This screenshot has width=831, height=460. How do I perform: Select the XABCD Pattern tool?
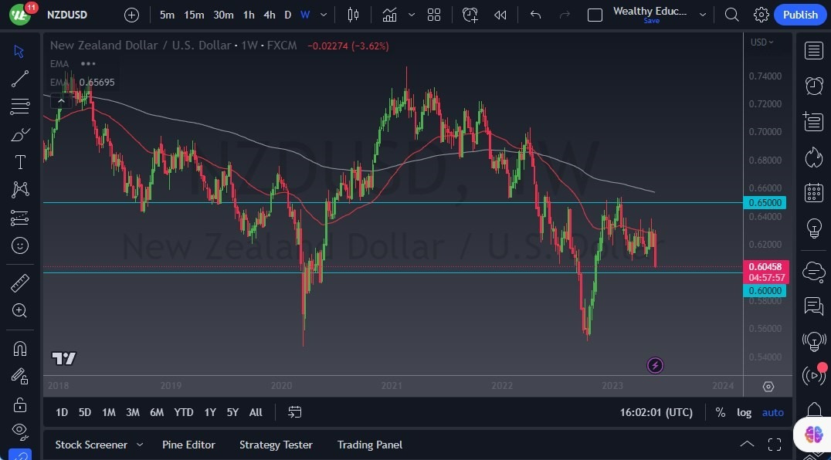(20, 189)
